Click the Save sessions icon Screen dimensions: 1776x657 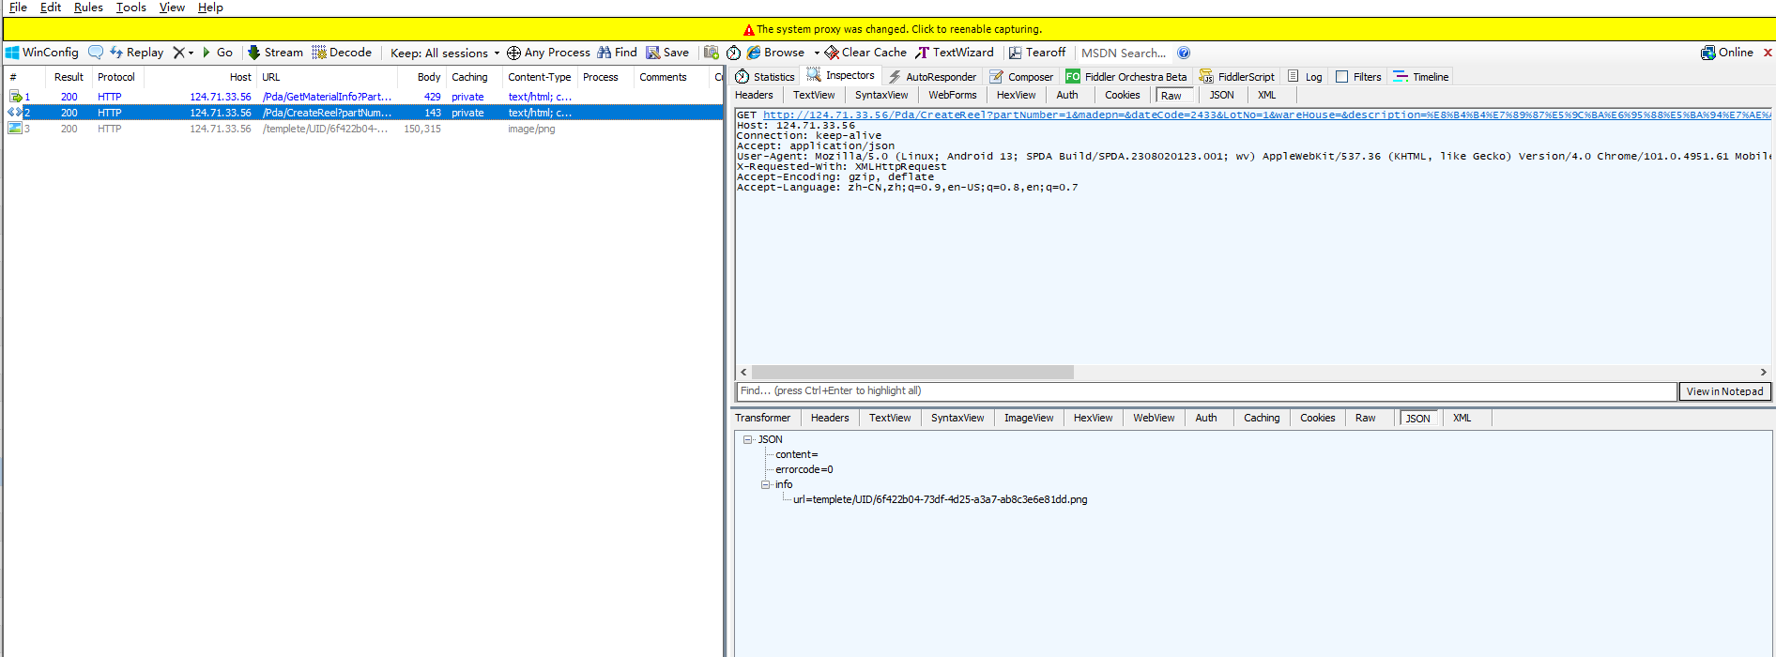[652, 53]
